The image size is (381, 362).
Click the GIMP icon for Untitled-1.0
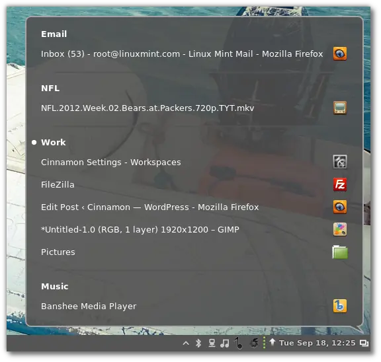point(340,229)
